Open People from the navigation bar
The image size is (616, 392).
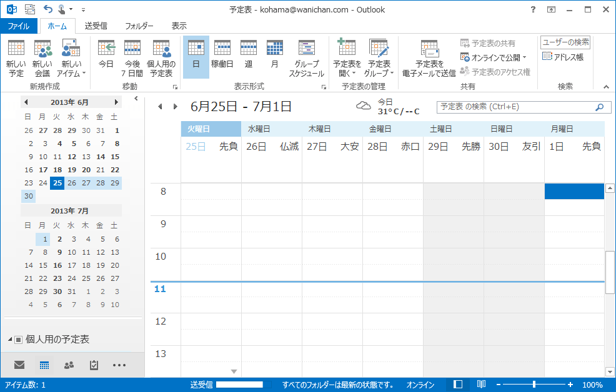tap(69, 365)
